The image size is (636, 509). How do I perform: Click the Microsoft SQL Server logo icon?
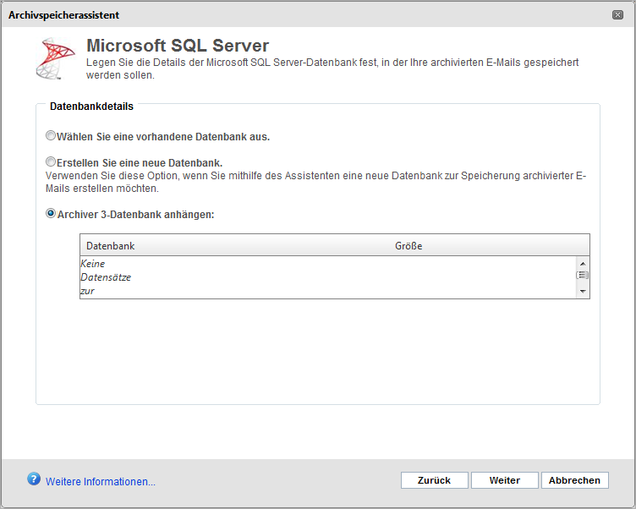(x=55, y=58)
